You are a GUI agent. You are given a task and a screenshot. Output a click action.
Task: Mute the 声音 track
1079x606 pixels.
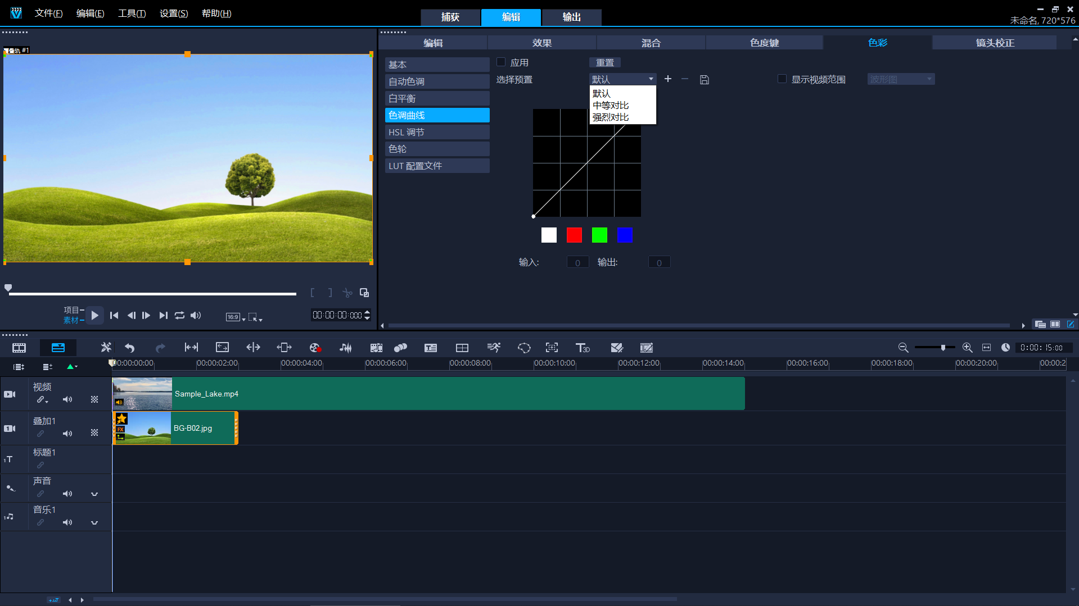67,494
